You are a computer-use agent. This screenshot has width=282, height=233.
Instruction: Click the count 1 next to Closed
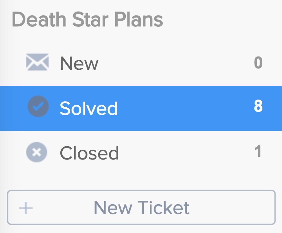[x=258, y=151]
